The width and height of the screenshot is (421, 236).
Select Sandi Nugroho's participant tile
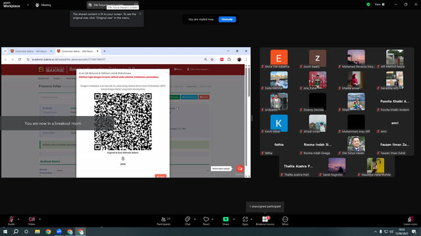click(337, 167)
